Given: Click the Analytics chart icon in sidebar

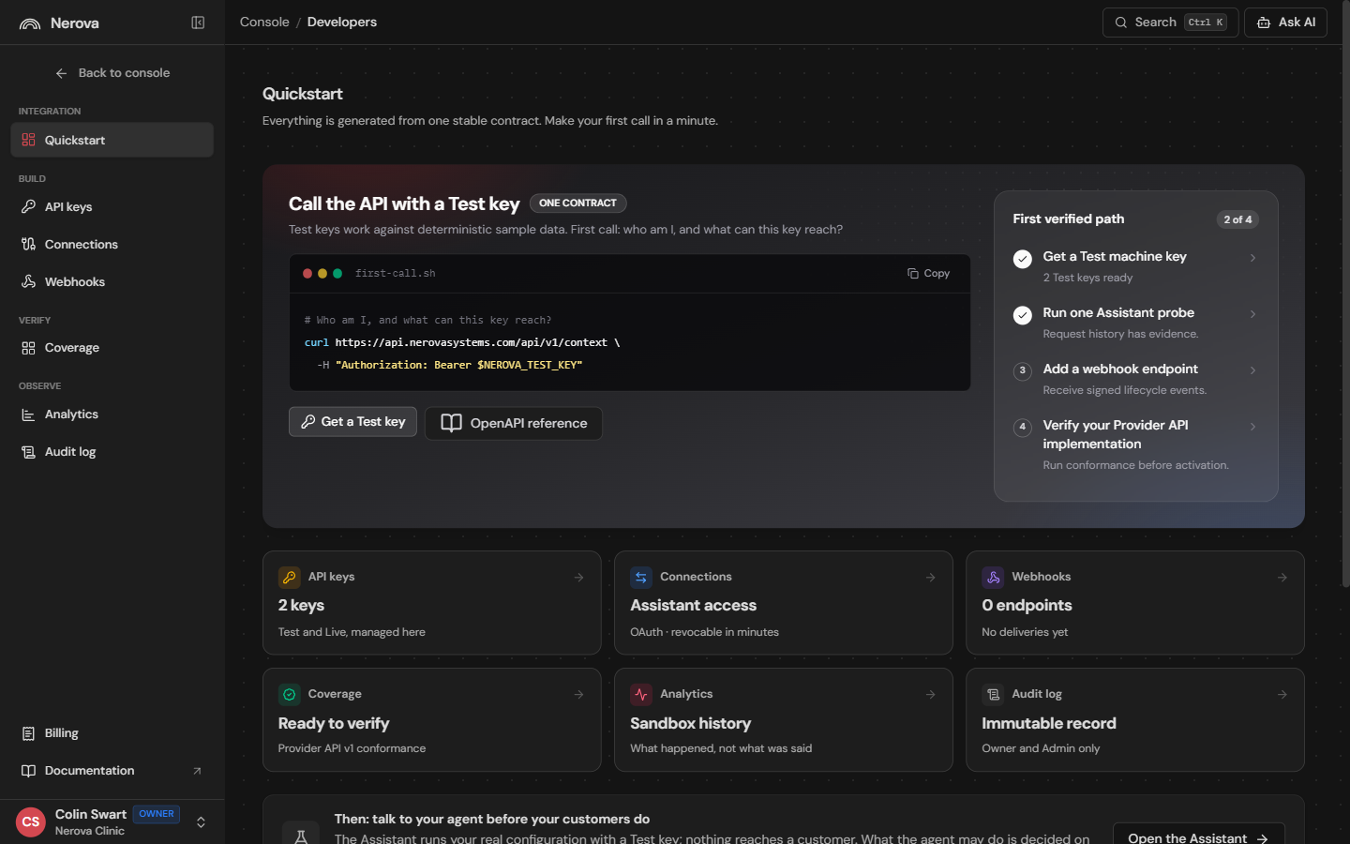Looking at the screenshot, I should (28, 414).
